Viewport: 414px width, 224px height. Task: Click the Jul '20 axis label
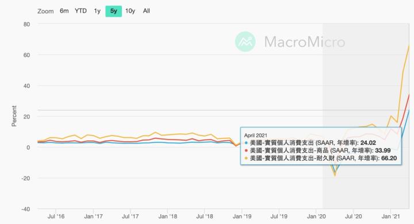click(x=354, y=217)
